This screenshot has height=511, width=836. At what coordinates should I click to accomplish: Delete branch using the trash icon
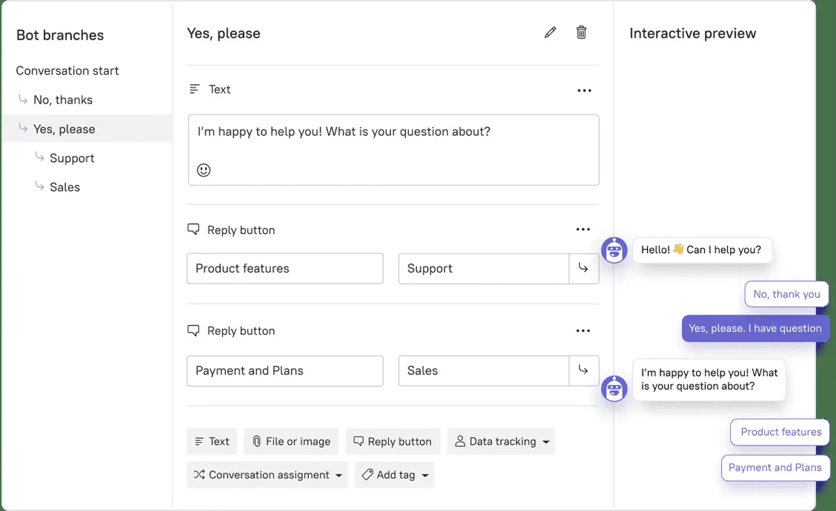click(x=581, y=32)
